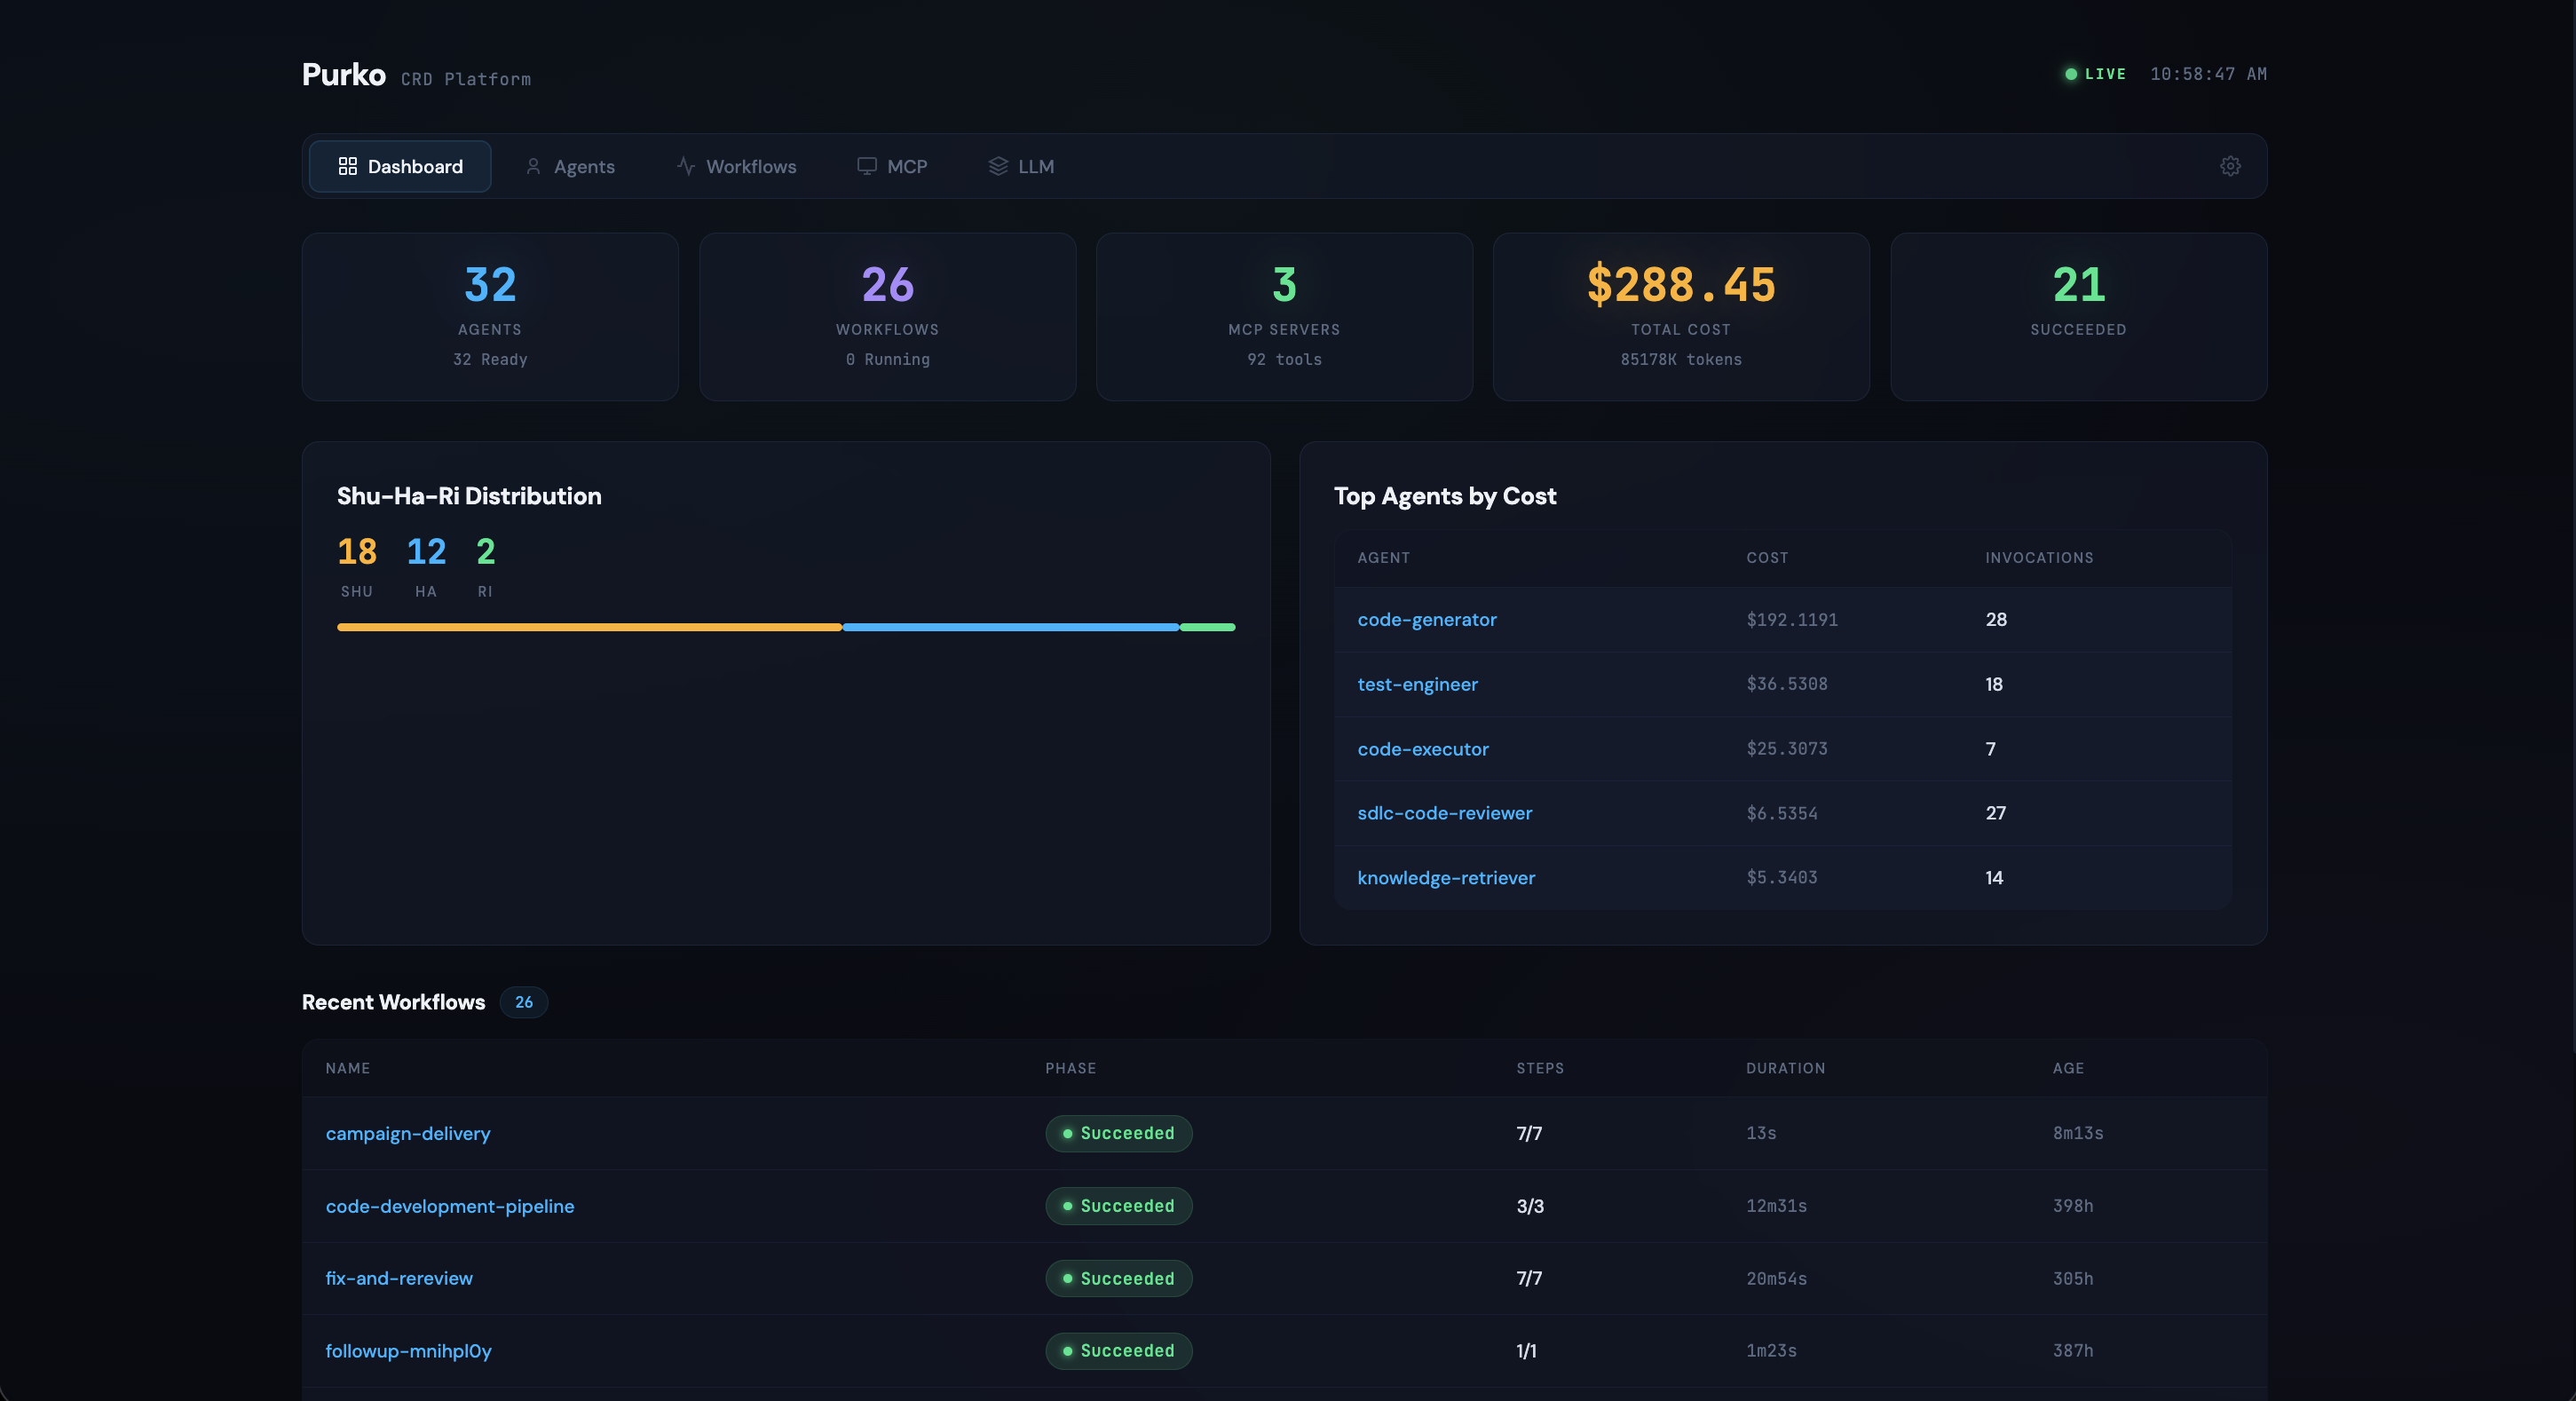
Task: Click the 3 MCP Servers stat card
Action: [x=1284, y=317]
